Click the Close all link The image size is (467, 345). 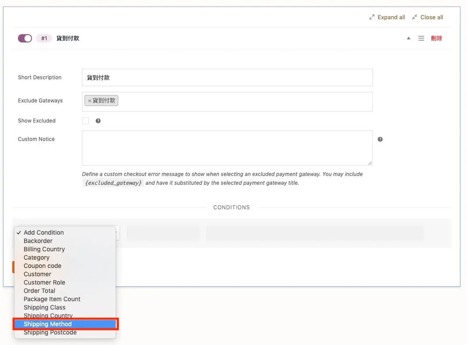point(428,17)
